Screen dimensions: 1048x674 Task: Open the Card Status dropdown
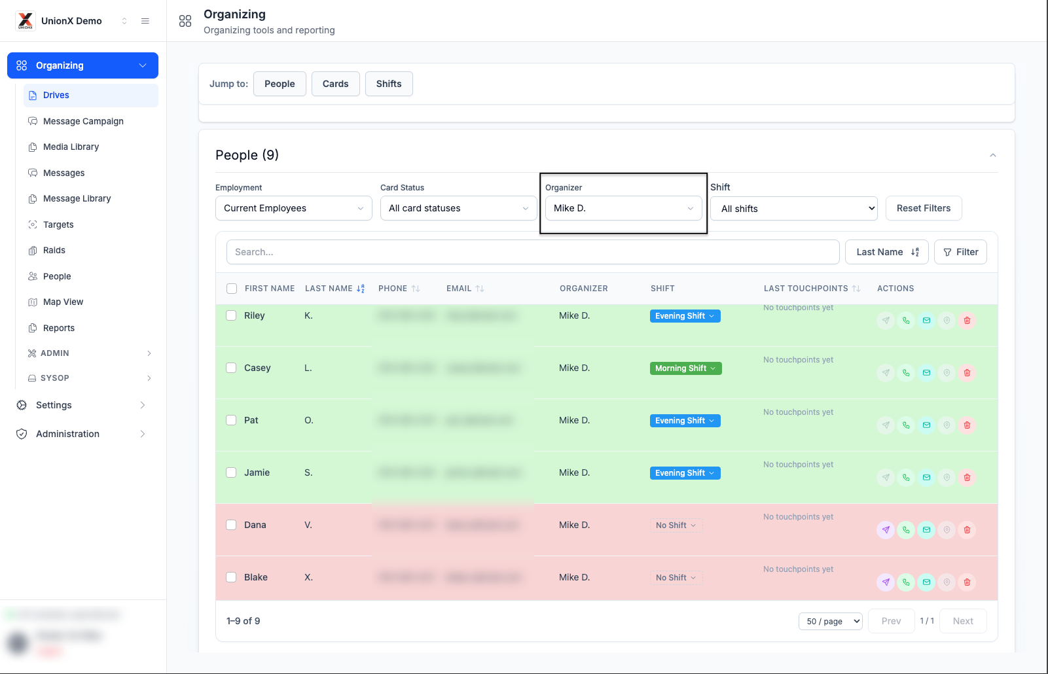click(x=459, y=208)
